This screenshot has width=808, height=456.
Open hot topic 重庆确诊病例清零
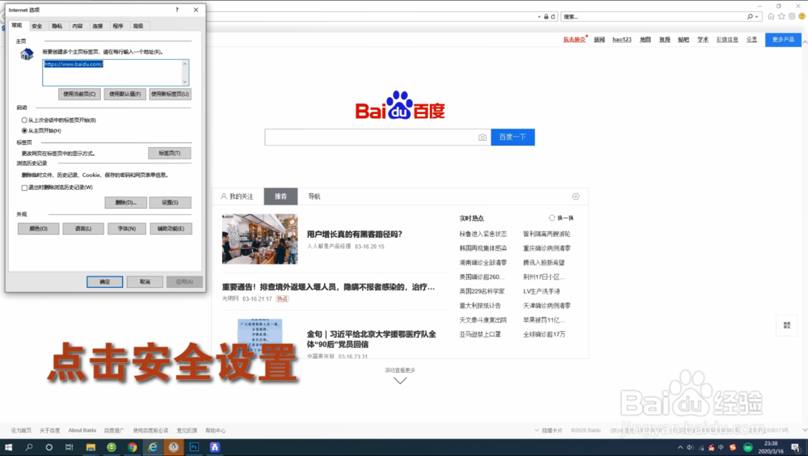coord(547,248)
